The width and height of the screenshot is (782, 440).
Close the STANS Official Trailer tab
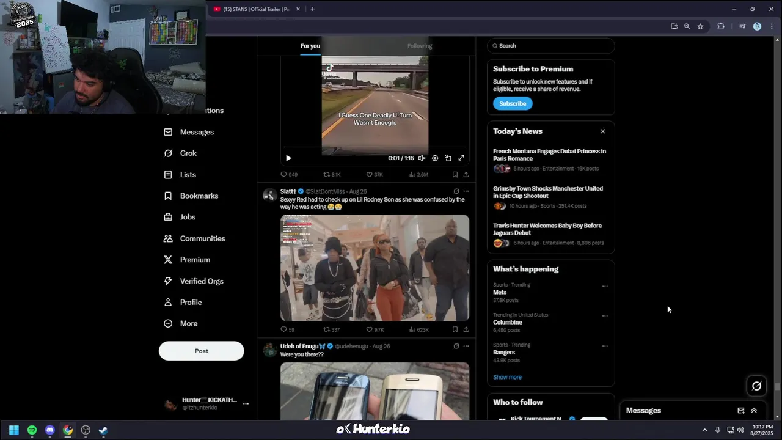click(298, 9)
